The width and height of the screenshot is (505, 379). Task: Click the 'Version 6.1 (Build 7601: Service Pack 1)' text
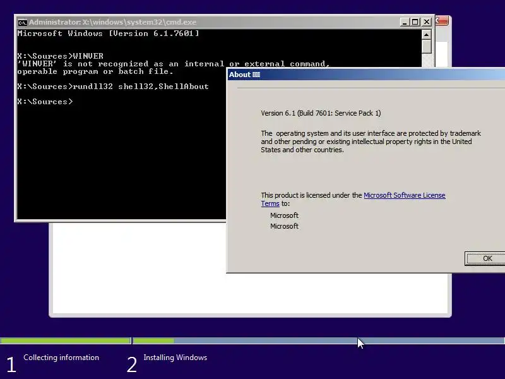(x=321, y=113)
